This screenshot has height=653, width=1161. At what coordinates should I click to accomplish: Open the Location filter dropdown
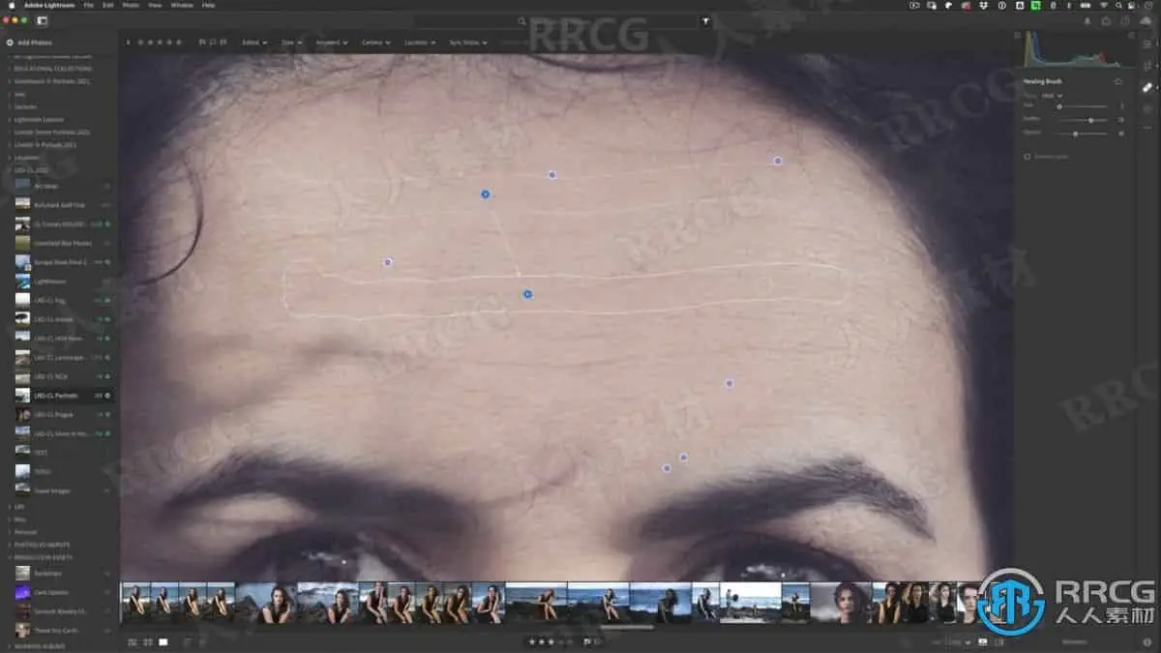tap(419, 43)
